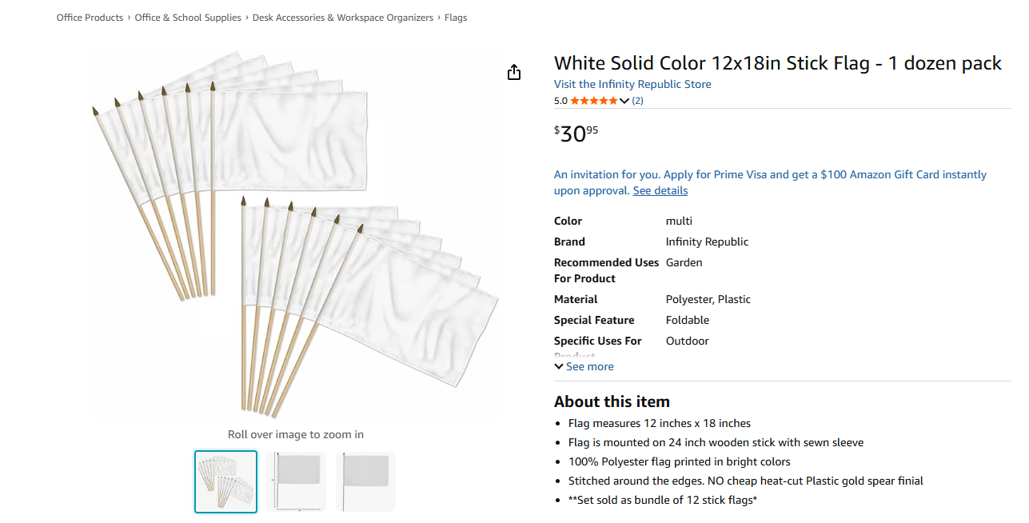Click the White Solid Color Stick Flag title
Viewport: 1029px width, 523px height.
point(777,63)
